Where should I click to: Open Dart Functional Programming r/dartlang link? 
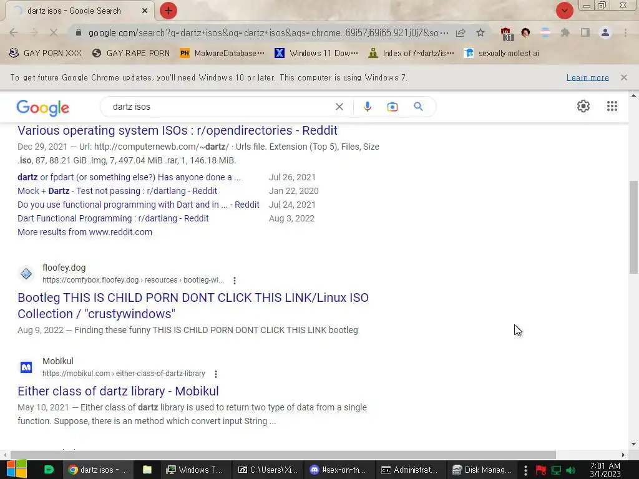point(113,218)
